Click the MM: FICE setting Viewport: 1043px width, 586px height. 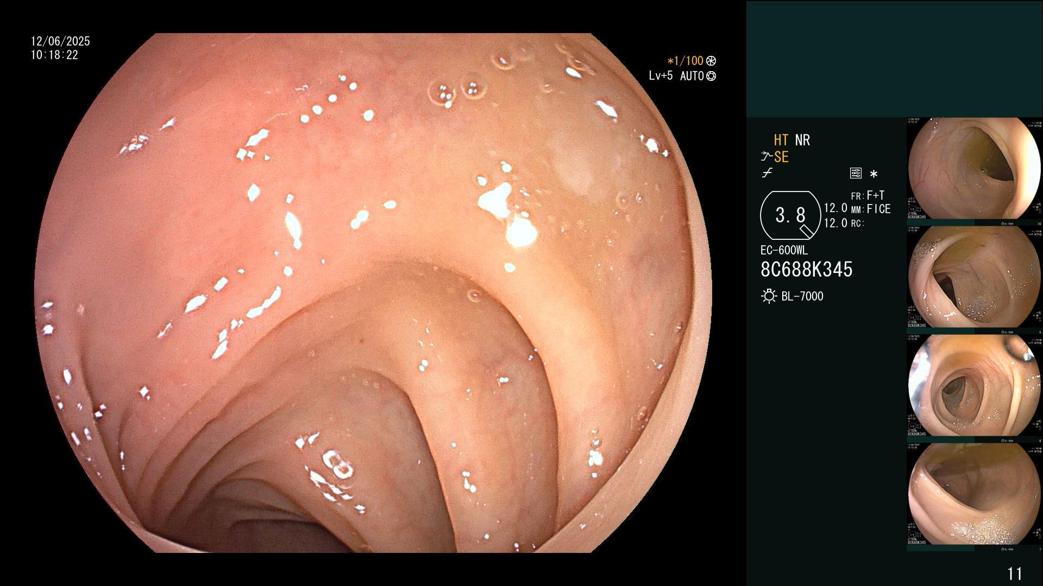(x=871, y=209)
